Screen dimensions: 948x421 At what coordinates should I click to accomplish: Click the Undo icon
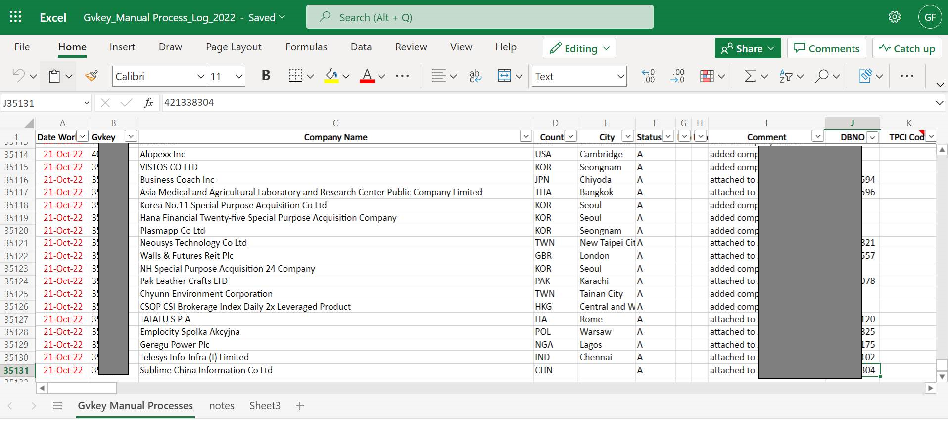pyautogui.click(x=18, y=76)
